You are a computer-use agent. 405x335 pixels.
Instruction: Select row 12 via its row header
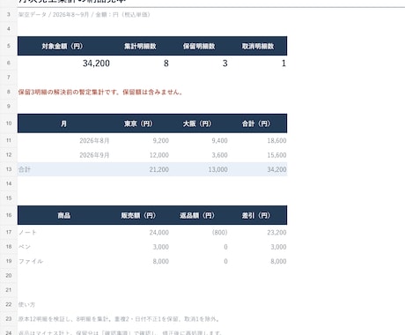point(9,154)
